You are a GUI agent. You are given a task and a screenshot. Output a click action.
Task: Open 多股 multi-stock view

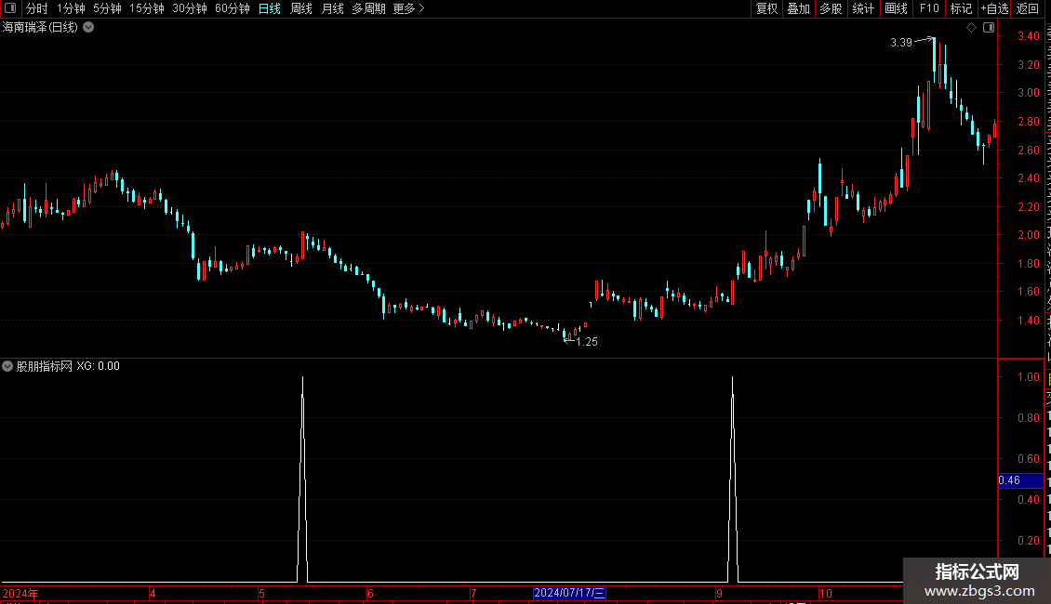pyautogui.click(x=831, y=8)
